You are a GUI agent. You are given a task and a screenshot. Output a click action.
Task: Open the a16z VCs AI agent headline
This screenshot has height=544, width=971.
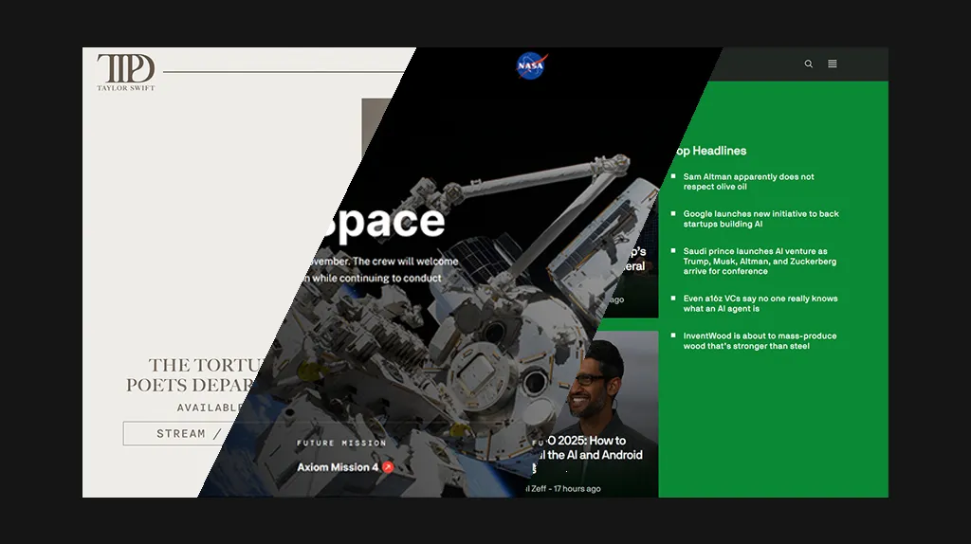pos(760,303)
